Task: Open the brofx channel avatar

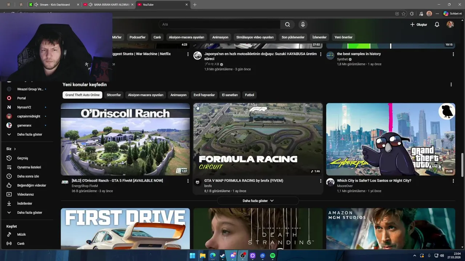Action: tap(198, 182)
